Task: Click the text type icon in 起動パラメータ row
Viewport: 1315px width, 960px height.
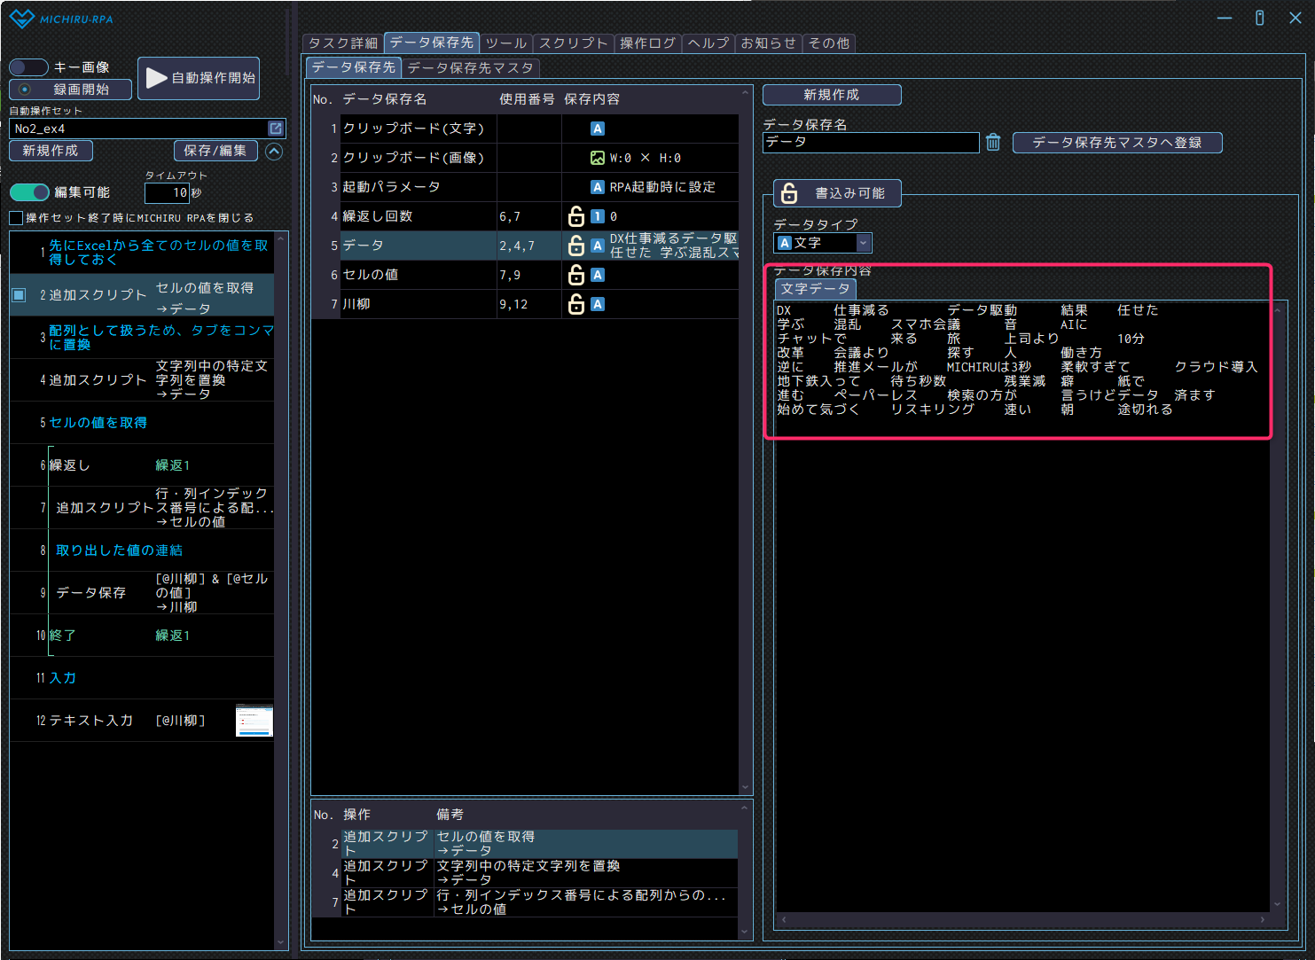Action: coord(598,187)
